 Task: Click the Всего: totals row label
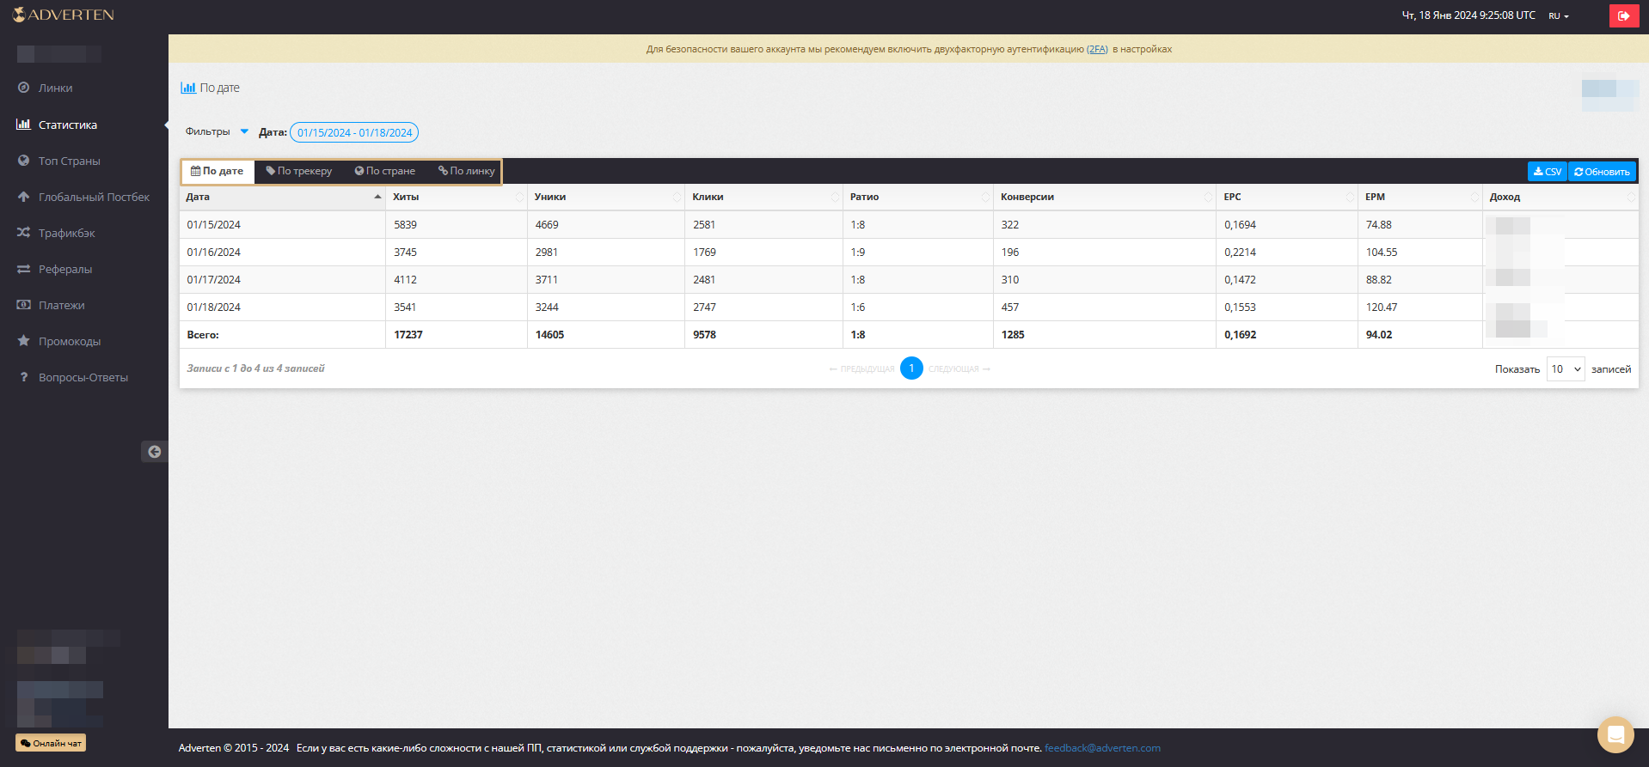[x=203, y=334]
